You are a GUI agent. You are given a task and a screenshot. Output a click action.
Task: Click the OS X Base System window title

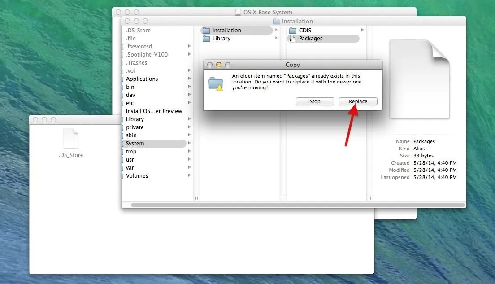(268, 12)
